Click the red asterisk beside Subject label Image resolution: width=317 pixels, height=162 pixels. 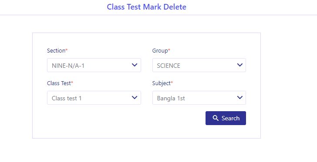(172, 83)
